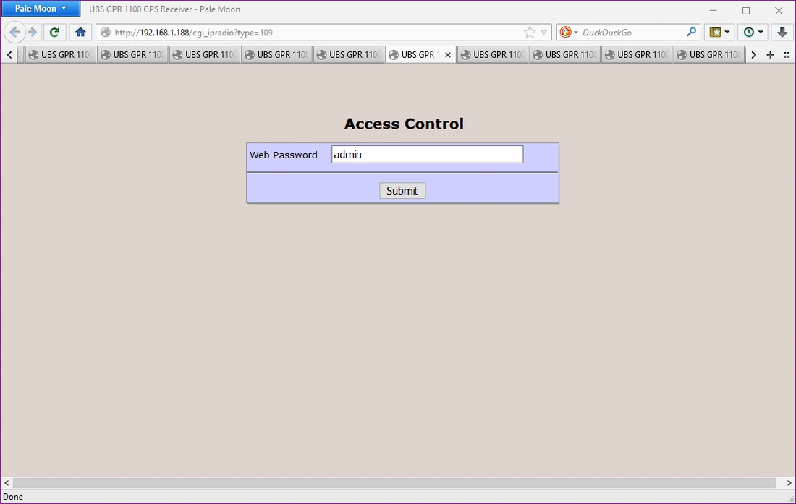Click the Access Control heading
Screen dimensions: 796x504
(404, 124)
